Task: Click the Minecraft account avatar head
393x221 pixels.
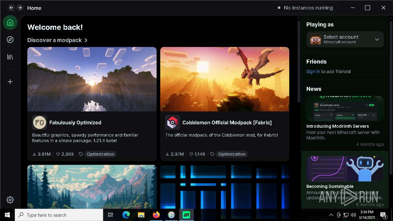Action: click(315, 39)
